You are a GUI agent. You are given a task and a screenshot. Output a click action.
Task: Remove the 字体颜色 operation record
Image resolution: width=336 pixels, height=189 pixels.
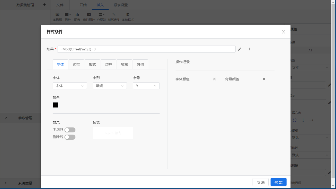[214, 79]
